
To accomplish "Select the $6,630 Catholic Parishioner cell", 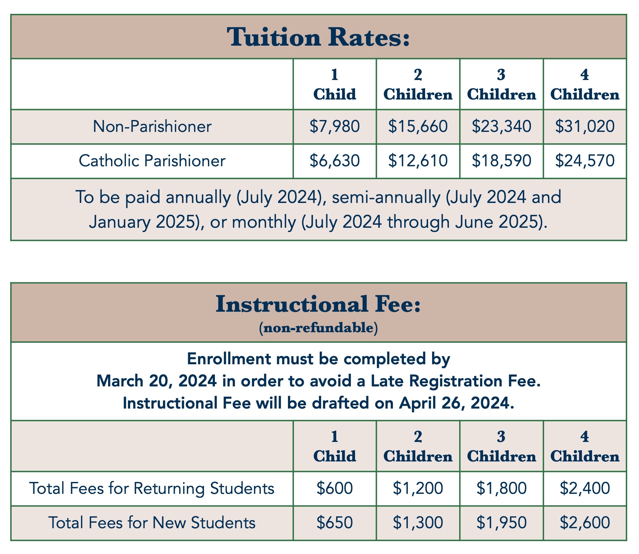I will click(335, 161).
